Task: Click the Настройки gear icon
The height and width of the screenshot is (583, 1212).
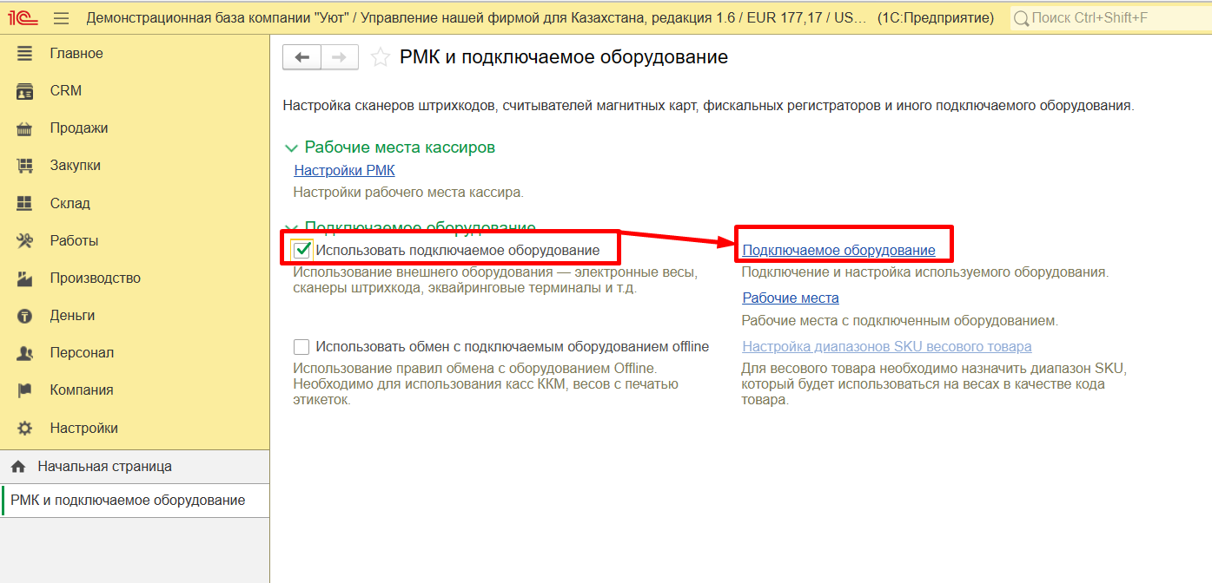Action: [x=24, y=429]
